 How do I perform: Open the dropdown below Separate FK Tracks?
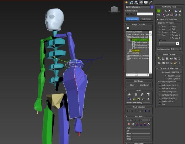click(x=169, y=44)
